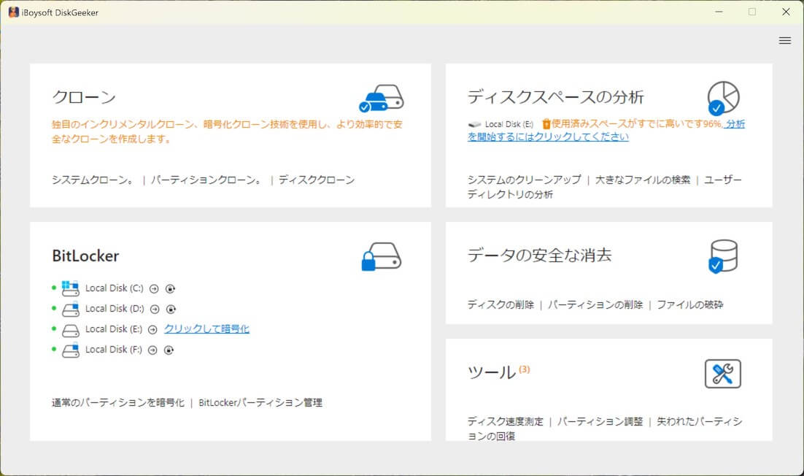Open システムクローン option
Screen dimensions: 804x476
[x=93, y=180]
